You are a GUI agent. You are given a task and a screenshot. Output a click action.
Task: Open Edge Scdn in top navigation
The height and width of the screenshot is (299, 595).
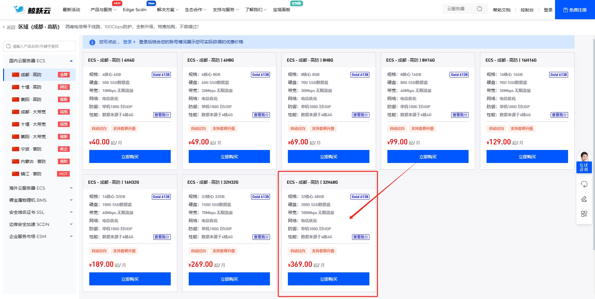point(134,10)
